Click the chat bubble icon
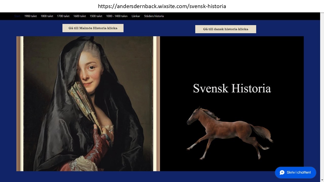 (x=282, y=172)
